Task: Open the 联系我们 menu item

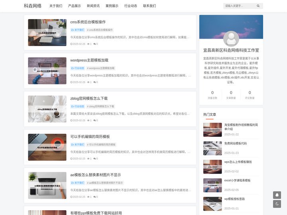Action: coord(149,6)
